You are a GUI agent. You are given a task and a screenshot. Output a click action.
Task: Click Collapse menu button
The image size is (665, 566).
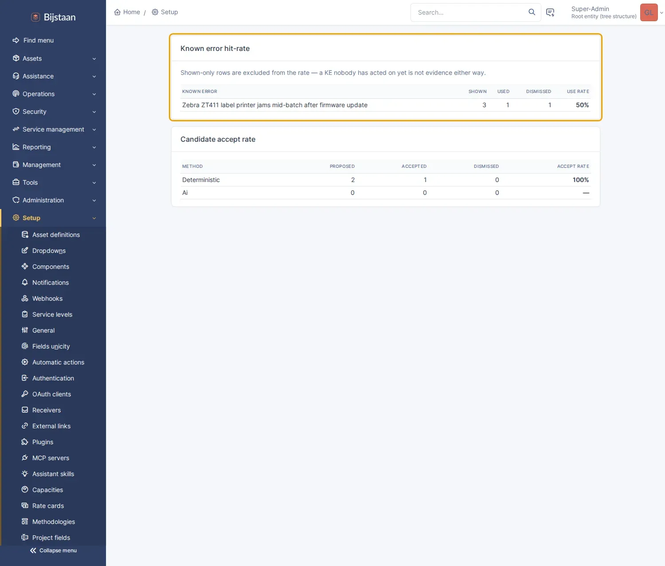pyautogui.click(x=53, y=550)
